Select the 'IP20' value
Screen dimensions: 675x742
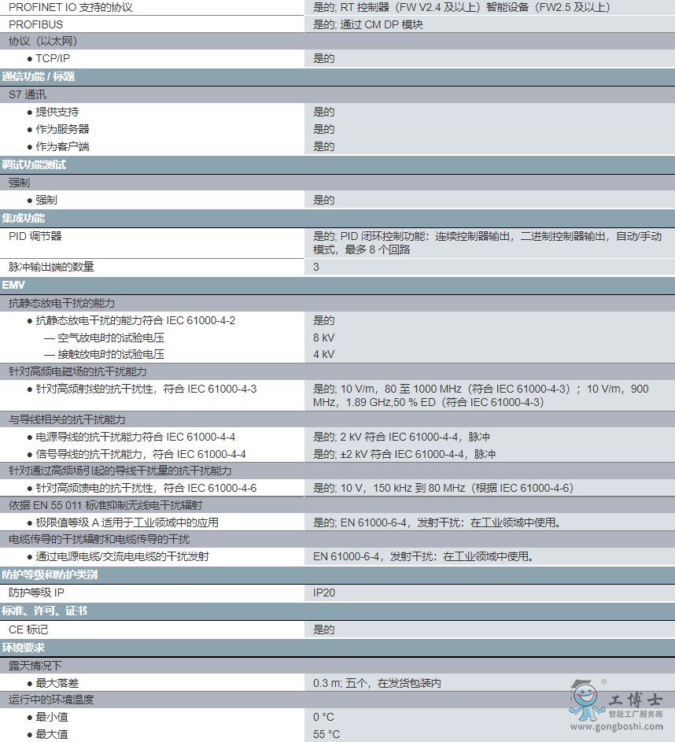click(x=323, y=593)
